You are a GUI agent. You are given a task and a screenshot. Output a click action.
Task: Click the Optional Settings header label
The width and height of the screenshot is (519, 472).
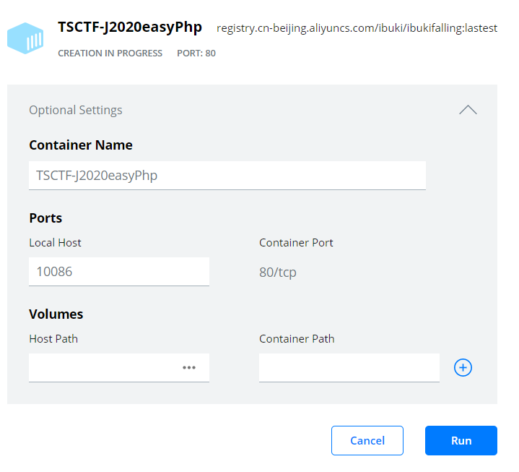click(x=76, y=110)
